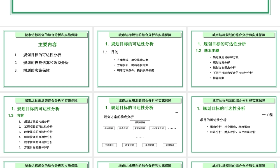Click the 适用技术 box
The width and height of the screenshot is (280, 168).
pos(169,145)
